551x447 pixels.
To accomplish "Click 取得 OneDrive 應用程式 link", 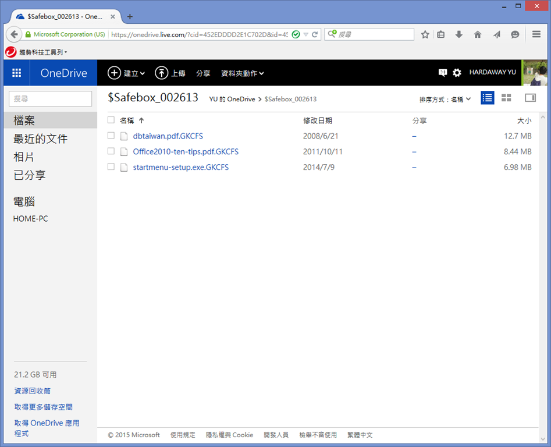I will pos(47,428).
